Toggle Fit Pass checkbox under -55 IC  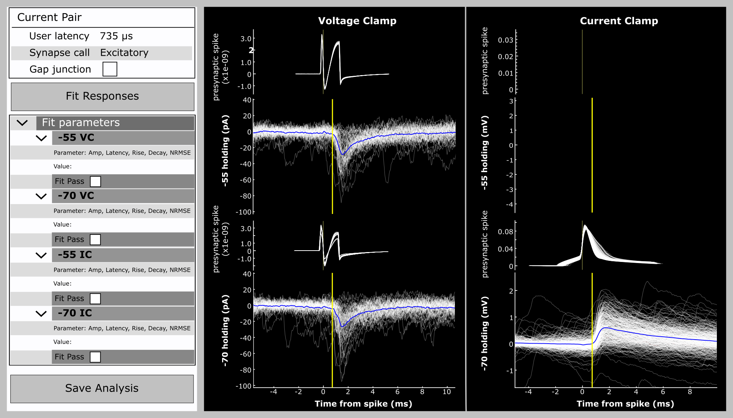[x=95, y=299]
